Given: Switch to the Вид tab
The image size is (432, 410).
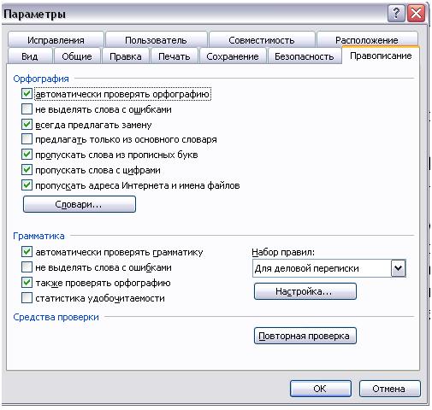Looking at the screenshot, I should [x=30, y=56].
